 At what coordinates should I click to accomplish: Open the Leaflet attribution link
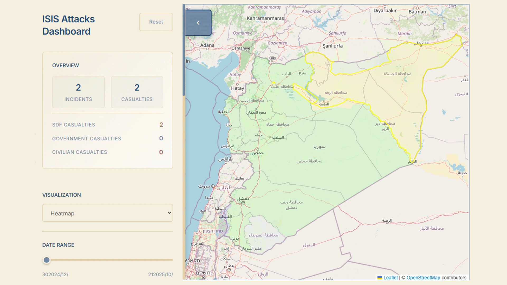390,278
